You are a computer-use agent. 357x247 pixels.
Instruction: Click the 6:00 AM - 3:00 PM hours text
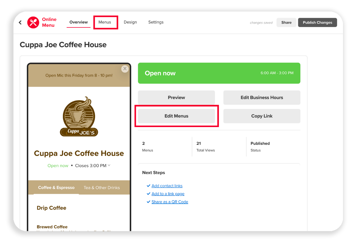[x=277, y=73]
